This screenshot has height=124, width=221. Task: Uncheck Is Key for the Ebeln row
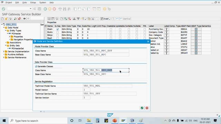point(58,29)
